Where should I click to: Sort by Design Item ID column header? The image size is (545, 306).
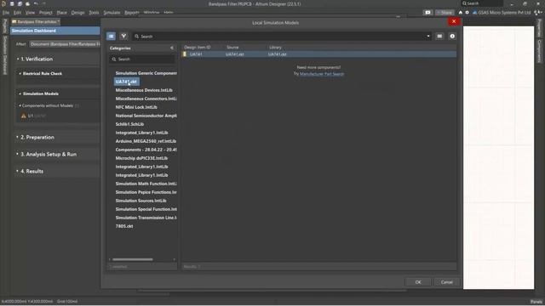(197, 48)
